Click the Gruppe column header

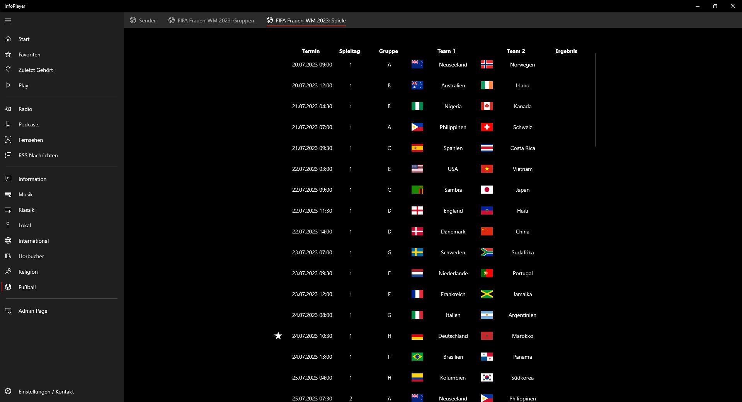point(388,51)
